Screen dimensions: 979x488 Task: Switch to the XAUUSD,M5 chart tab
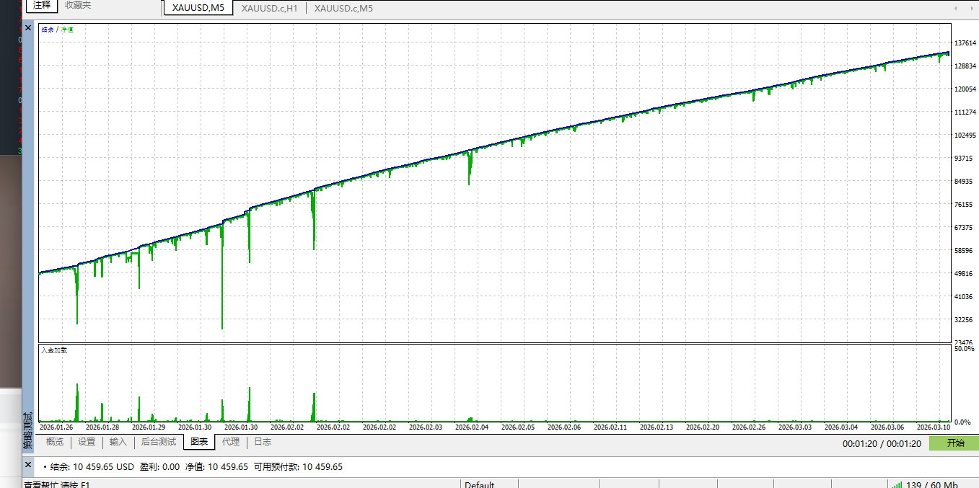tap(198, 8)
